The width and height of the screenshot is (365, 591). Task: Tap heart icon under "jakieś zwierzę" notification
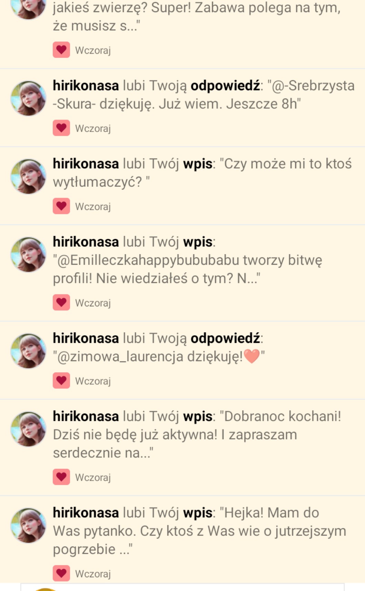coord(61,50)
